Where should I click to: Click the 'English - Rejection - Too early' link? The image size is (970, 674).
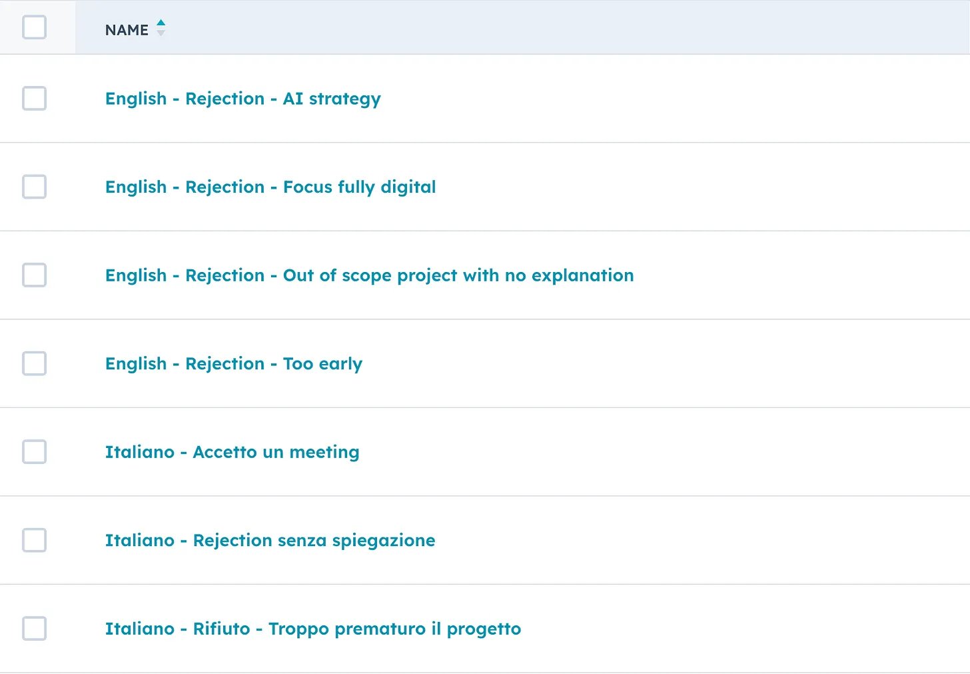(x=233, y=364)
